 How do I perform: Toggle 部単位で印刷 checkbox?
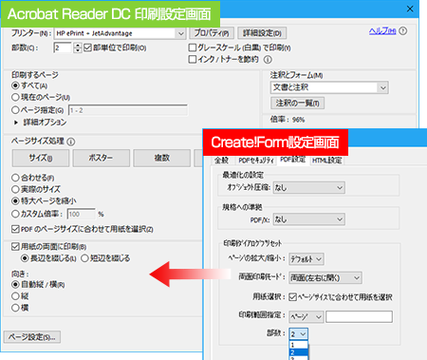point(87,47)
